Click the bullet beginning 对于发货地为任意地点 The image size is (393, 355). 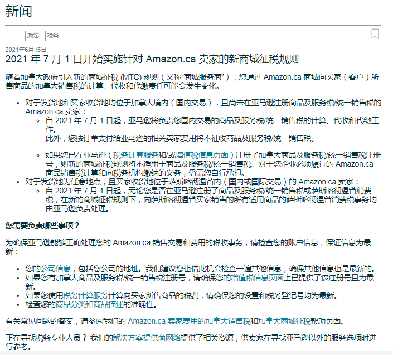pos(192,182)
